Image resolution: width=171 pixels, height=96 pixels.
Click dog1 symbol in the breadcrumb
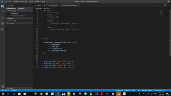(48, 8)
